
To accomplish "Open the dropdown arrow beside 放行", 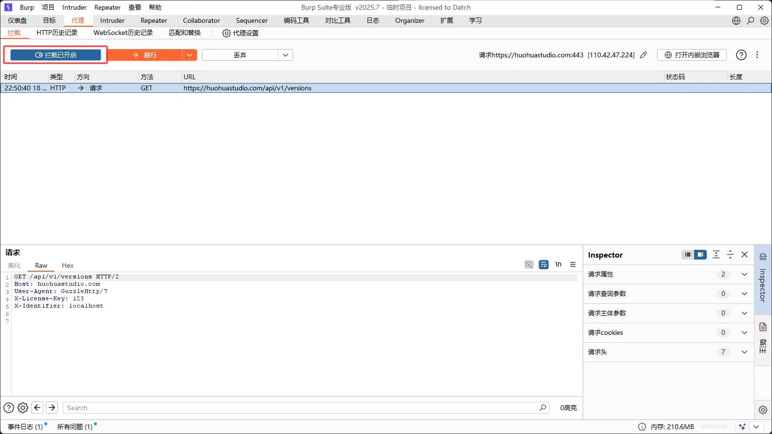I will [x=189, y=55].
